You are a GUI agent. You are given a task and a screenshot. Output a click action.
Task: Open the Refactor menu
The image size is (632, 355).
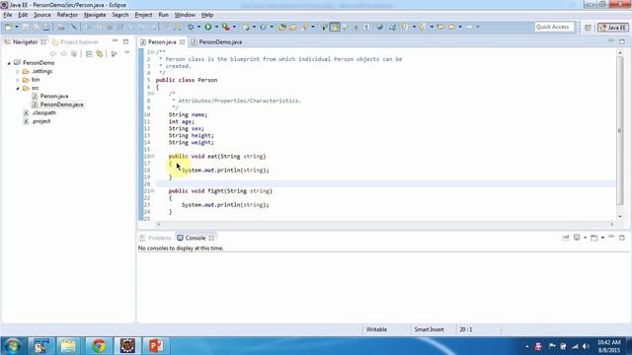click(x=67, y=15)
